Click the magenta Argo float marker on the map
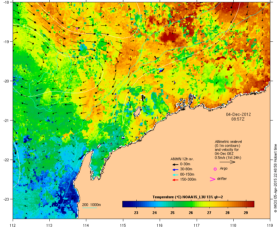This screenshot has width=280, height=227. [x=77, y=28]
